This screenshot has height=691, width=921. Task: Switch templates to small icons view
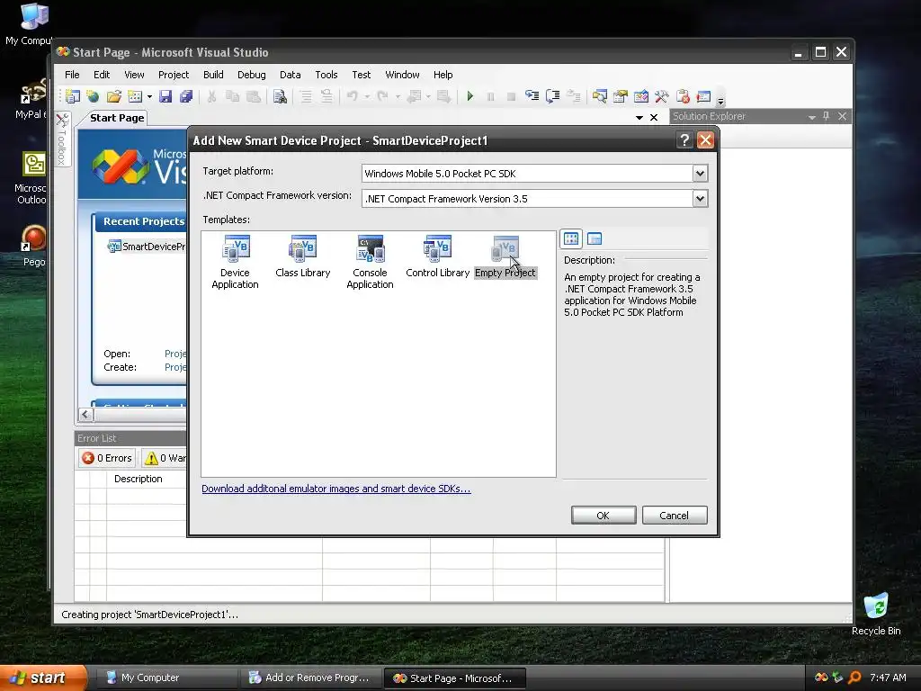coord(595,238)
